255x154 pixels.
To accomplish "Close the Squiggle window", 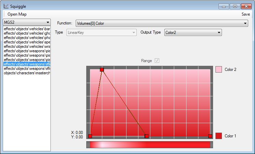I will [246, 6].
